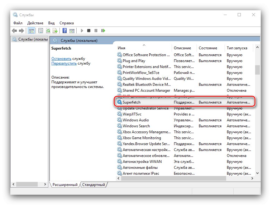Select Агент политики IPsec service
Viewport: 271px width, 205px height.
(x=141, y=173)
